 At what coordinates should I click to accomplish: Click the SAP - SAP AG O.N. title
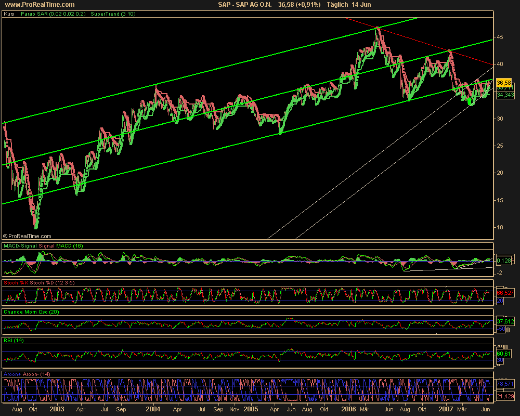click(x=246, y=4)
